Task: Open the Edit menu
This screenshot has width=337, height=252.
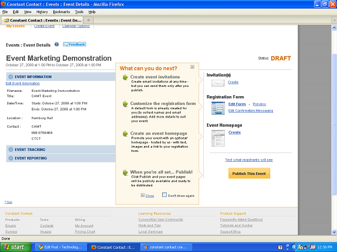Action: [16, 12]
